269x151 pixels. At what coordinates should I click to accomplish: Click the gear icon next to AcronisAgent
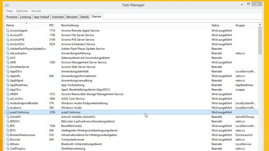pos(8,31)
